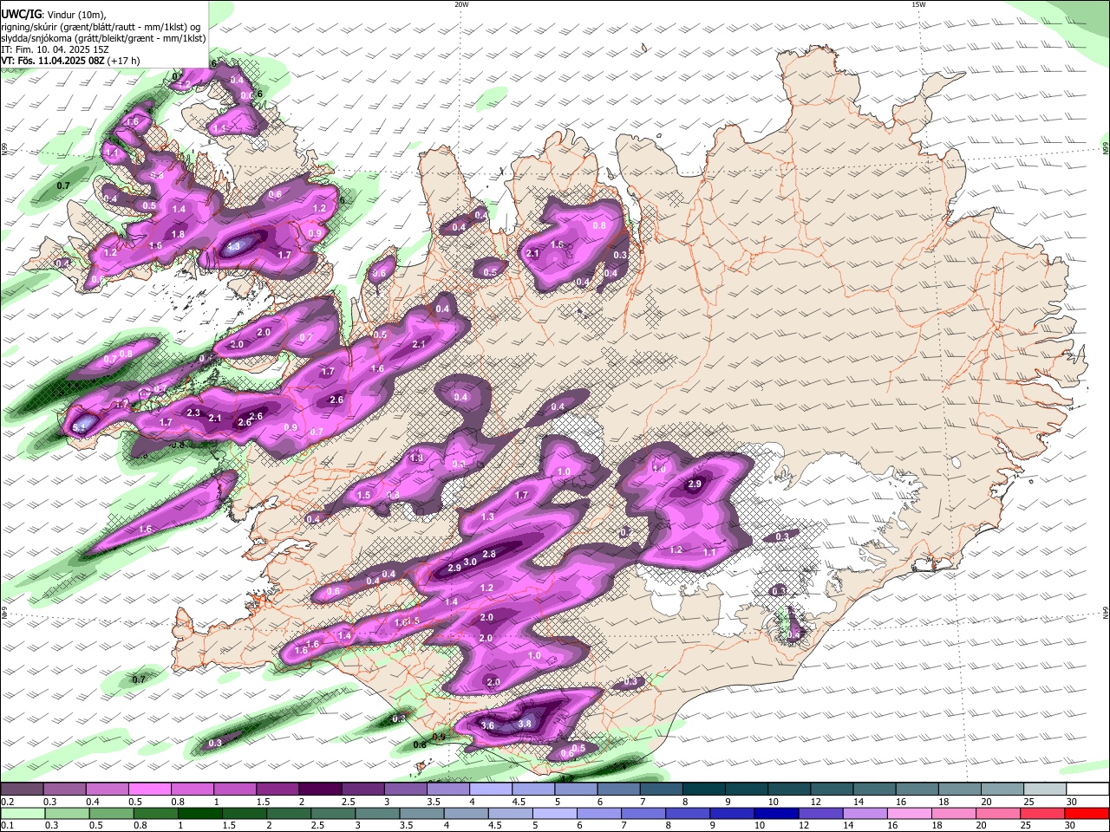Click the '0.2' label in the upper legend
Viewport: 1110px width, 832px height.
[x=8, y=802]
